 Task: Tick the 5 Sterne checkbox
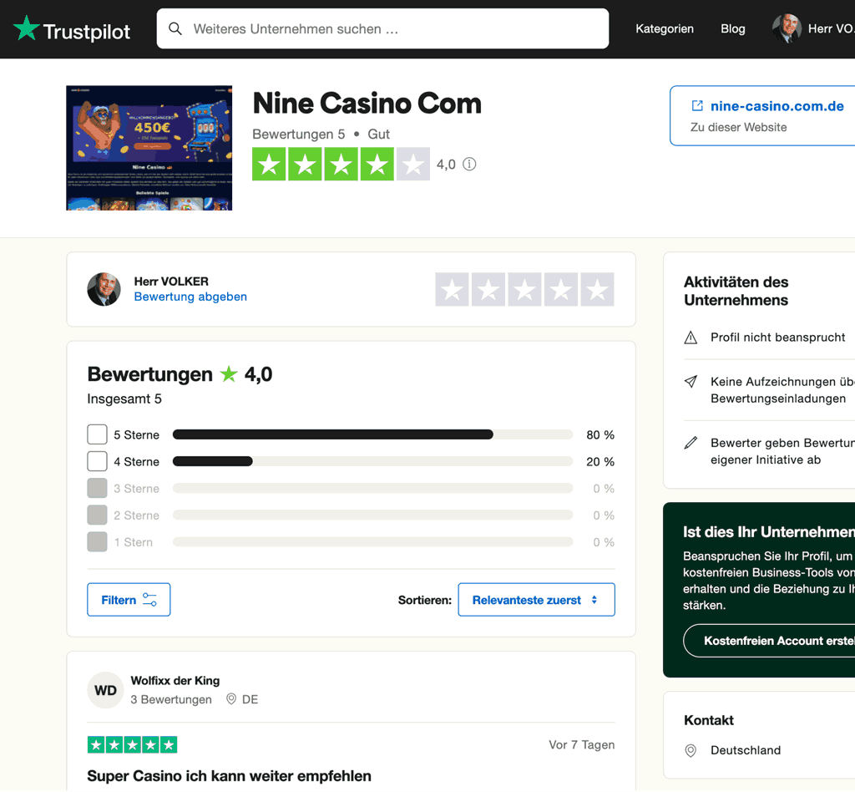97,434
